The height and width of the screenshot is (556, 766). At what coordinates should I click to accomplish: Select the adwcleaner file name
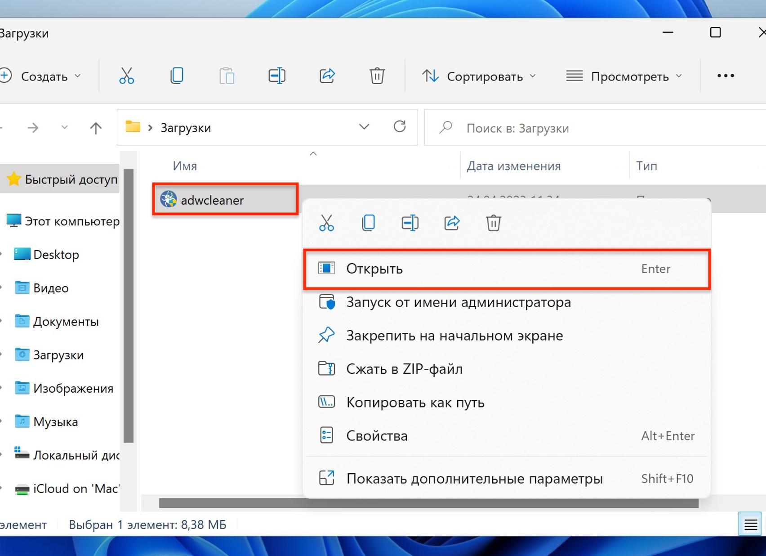pos(212,200)
